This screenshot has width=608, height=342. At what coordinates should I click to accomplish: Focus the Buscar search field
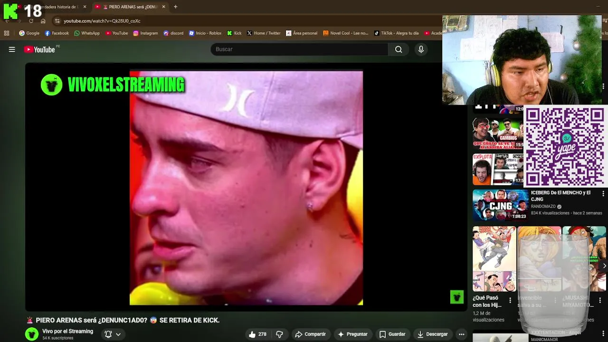[299, 49]
